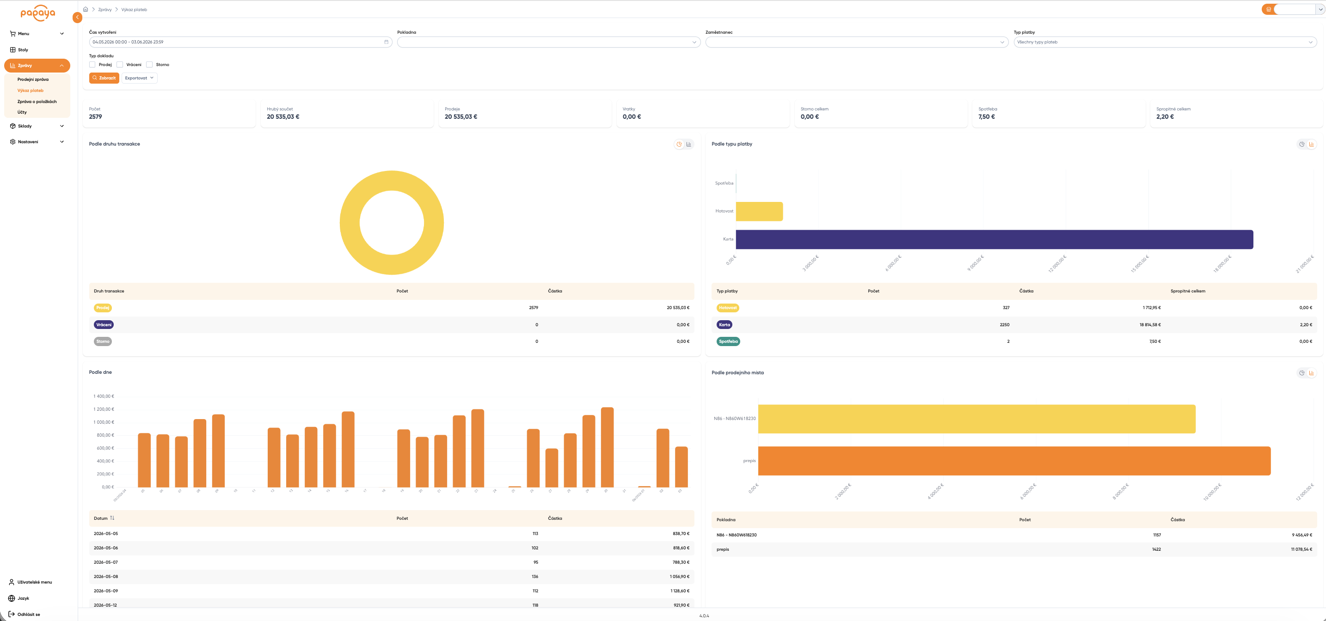Open calendar icon in date range field
1326x621 pixels.
(386, 42)
